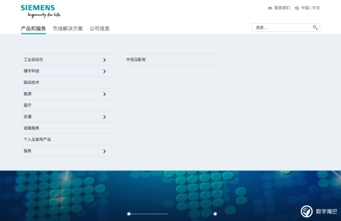Open the 产品和服务 tab
This screenshot has width=341, height=221.
[x=34, y=29]
